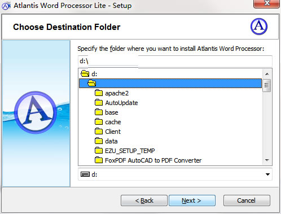This screenshot has height=214, width=281.
Task: Click the destination path input field
Action: 175,61
